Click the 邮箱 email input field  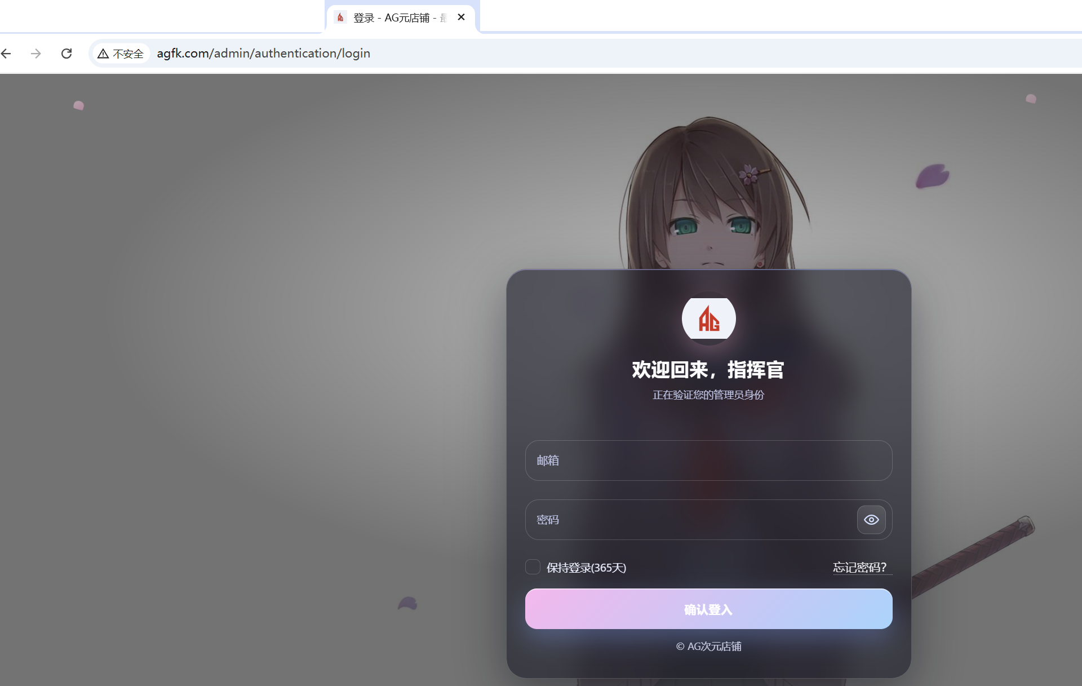(708, 461)
